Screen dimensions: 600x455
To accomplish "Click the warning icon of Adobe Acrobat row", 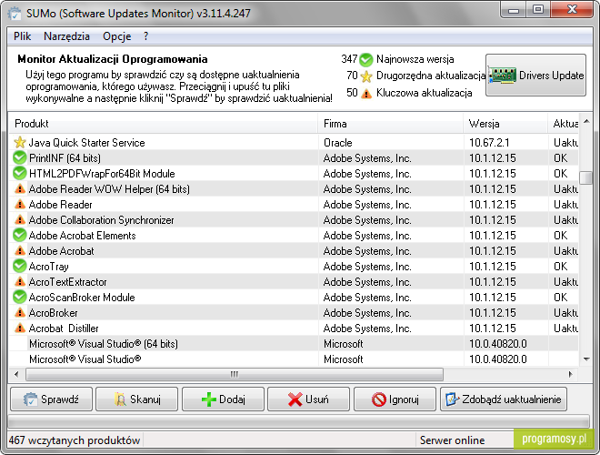I will click(19, 251).
